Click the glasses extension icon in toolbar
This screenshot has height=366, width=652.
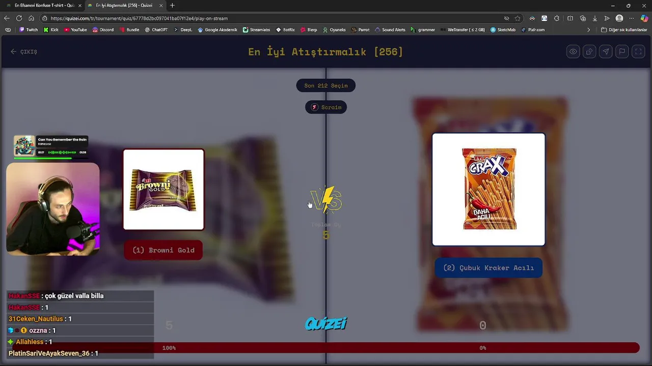[x=532, y=18]
